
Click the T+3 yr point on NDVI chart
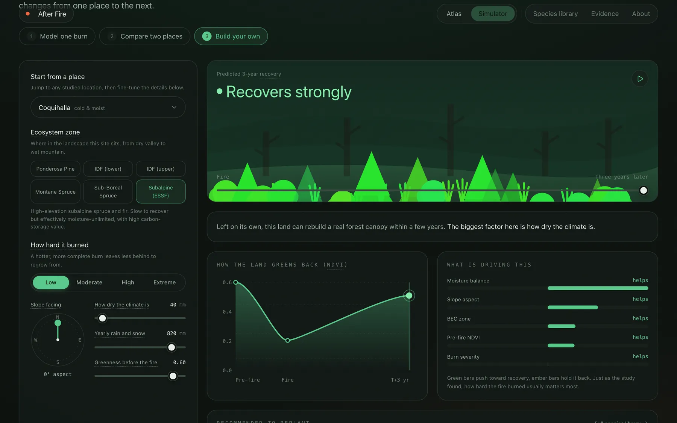coord(409,296)
